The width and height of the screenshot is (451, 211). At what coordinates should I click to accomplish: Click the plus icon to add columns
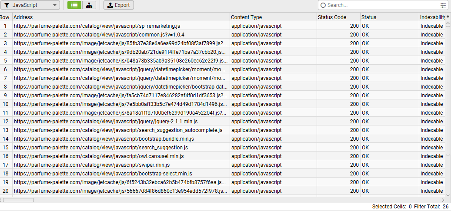448,17
